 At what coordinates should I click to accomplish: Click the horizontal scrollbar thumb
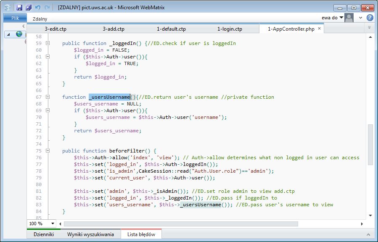(x=181, y=224)
